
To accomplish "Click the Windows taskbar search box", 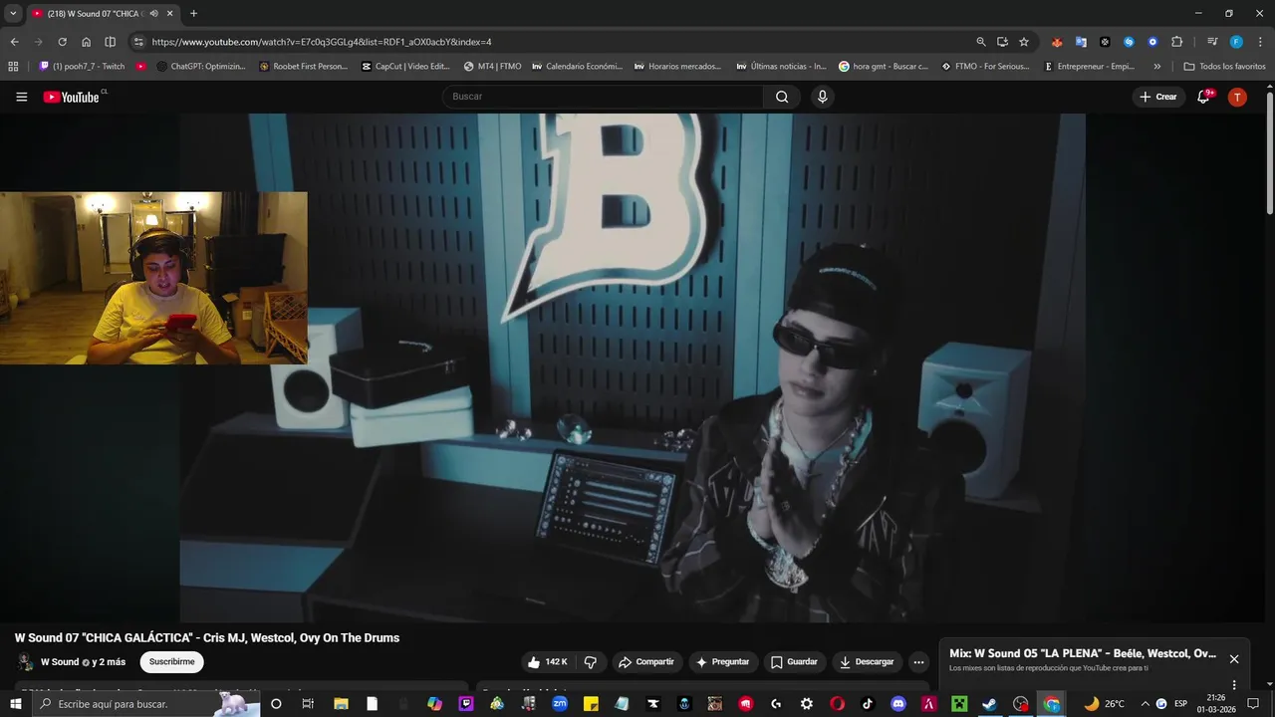I will 145,704.
